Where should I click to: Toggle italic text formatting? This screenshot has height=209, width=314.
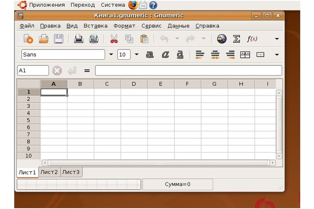coord(165,54)
